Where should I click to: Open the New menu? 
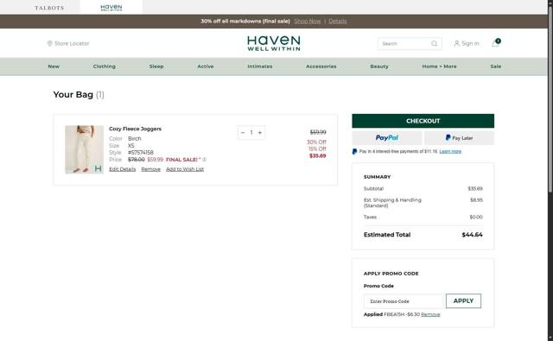[54, 66]
